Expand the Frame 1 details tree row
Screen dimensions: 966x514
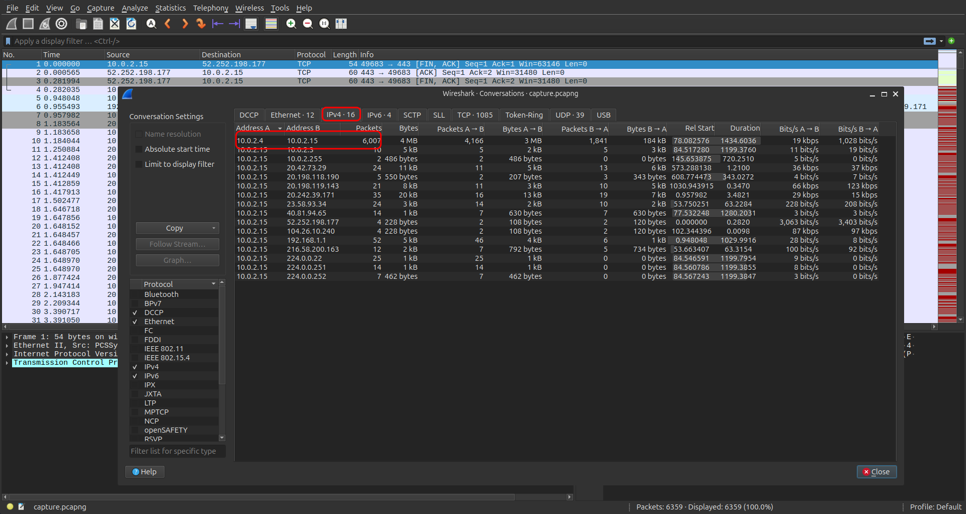click(7, 337)
